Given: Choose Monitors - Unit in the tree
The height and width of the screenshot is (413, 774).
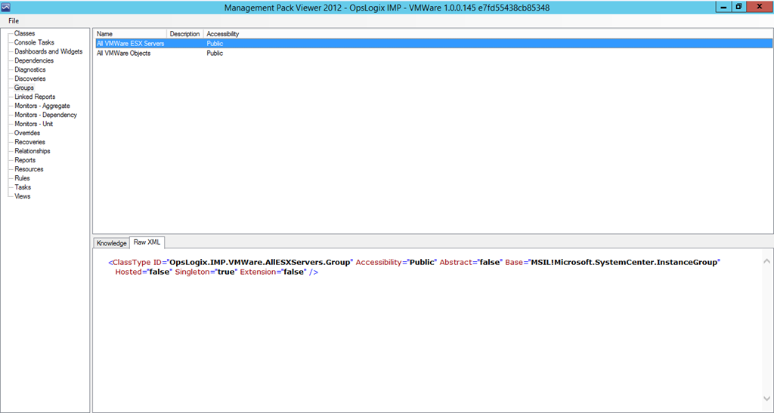Looking at the screenshot, I should coord(33,124).
